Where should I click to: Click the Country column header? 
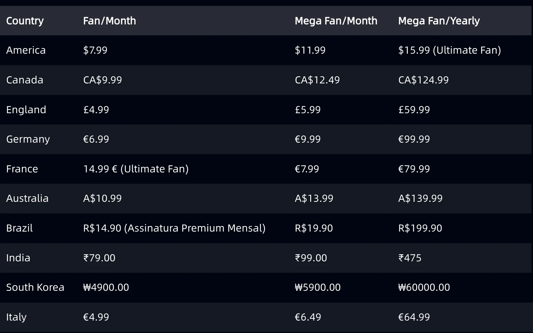[25, 21]
